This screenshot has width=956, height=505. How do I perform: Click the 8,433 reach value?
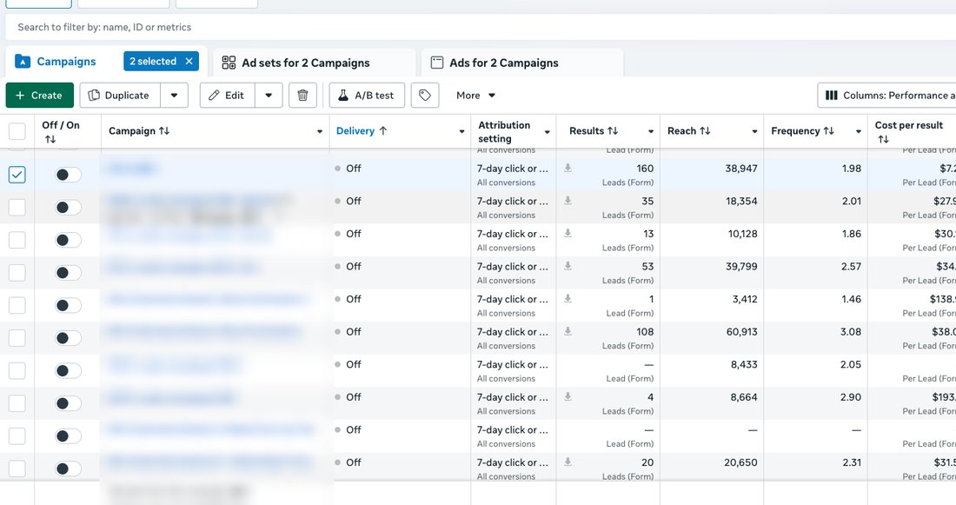click(744, 364)
